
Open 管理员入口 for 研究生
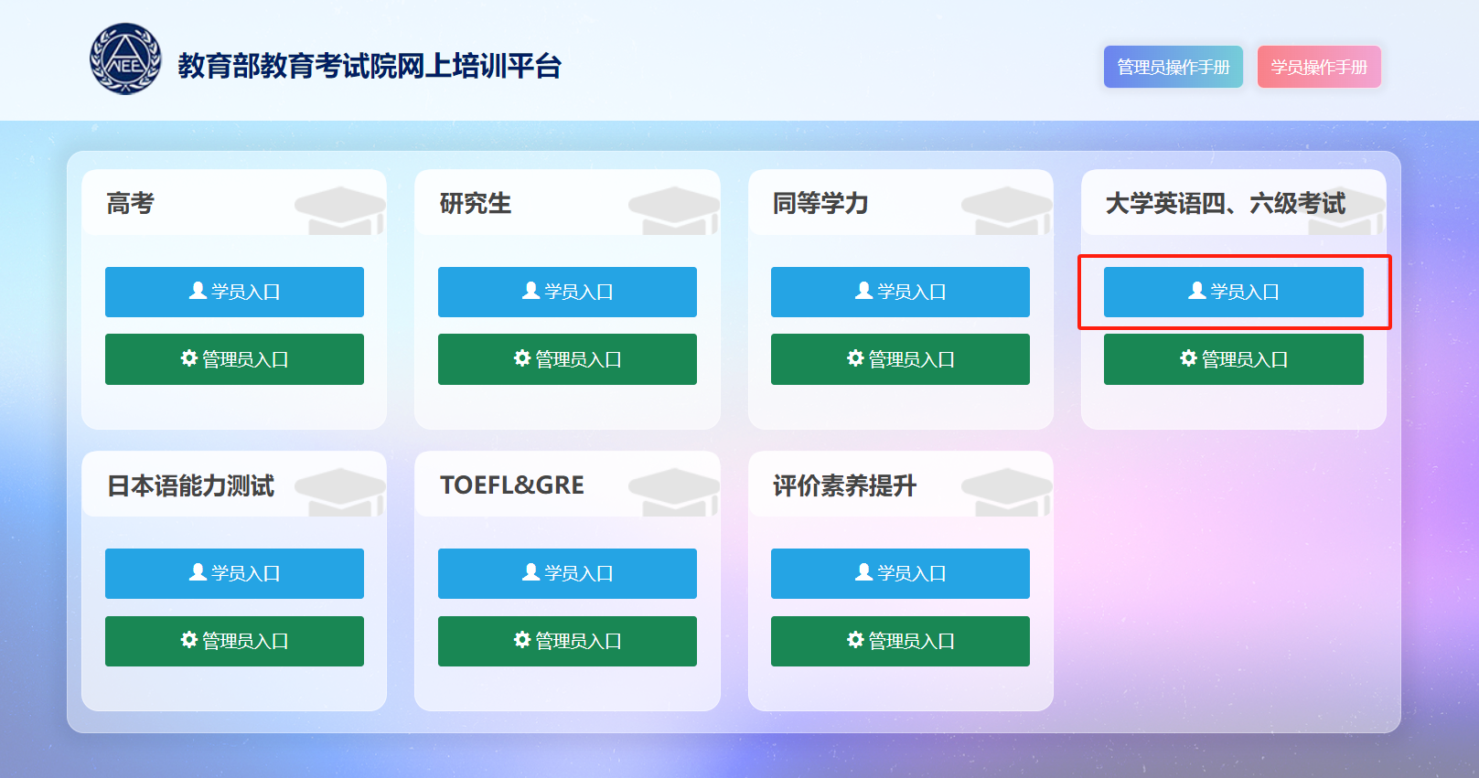567,359
